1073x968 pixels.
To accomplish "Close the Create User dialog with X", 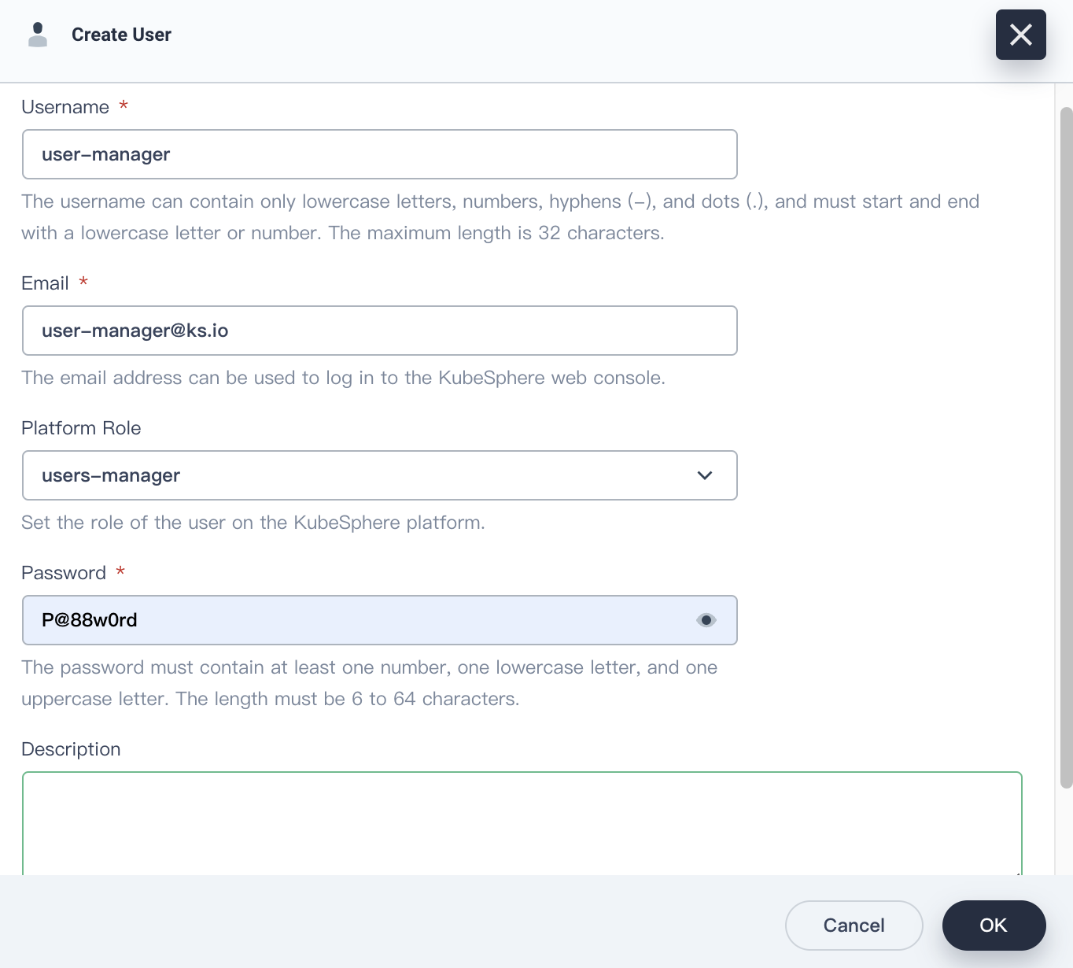I will pyautogui.click(x=1020, y=35).
